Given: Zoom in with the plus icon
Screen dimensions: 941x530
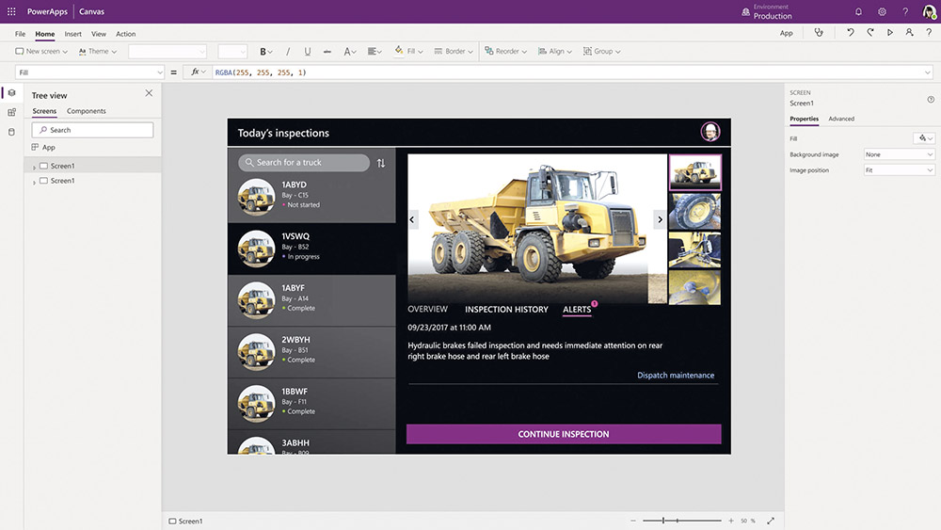Looking at the screenshot, I should 731,521.
